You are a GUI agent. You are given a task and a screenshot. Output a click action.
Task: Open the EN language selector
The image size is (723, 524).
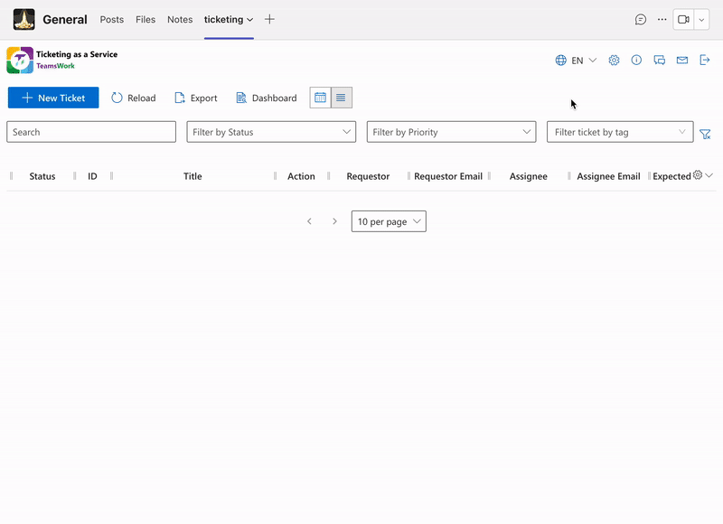tap(584, 61)
